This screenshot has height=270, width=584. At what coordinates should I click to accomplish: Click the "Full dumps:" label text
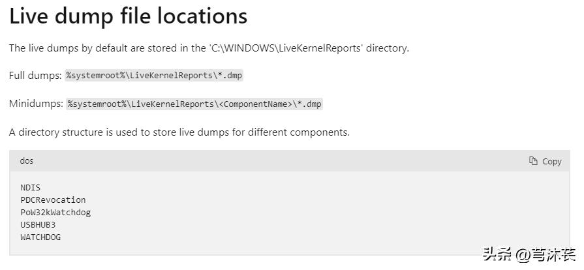coord(35,76)
